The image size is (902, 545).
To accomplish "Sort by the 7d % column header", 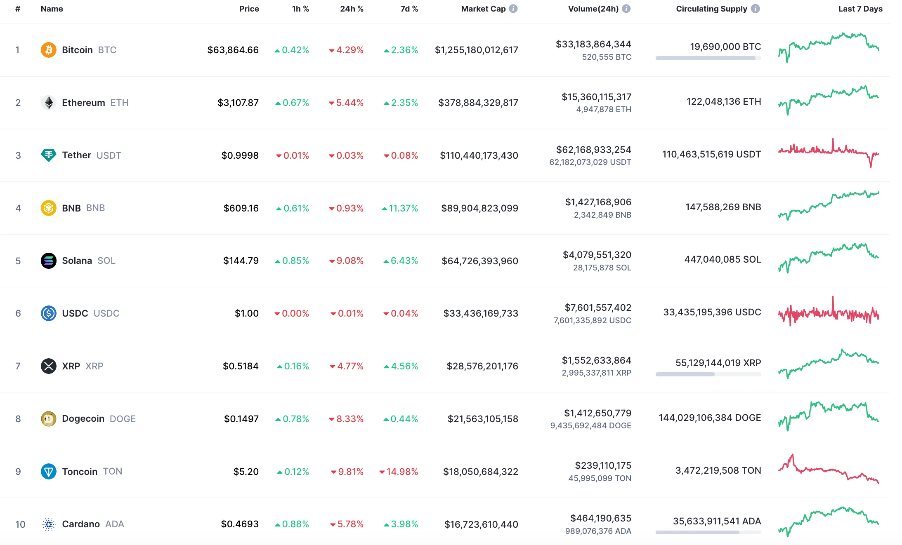I will point(409,9).
